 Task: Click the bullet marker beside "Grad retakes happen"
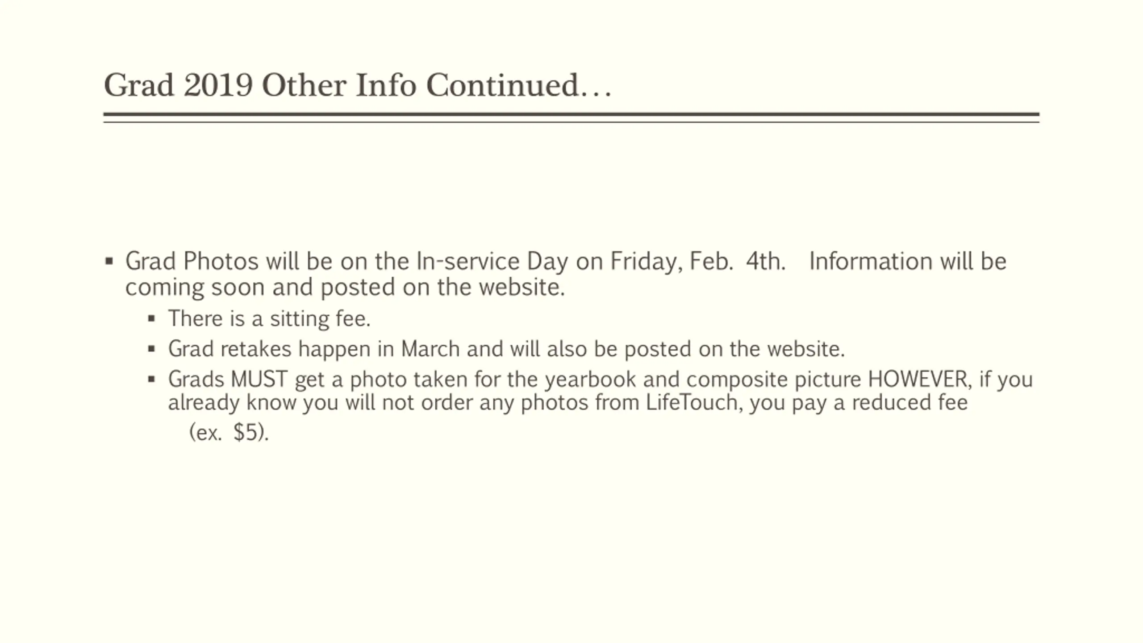click(151, 349)
